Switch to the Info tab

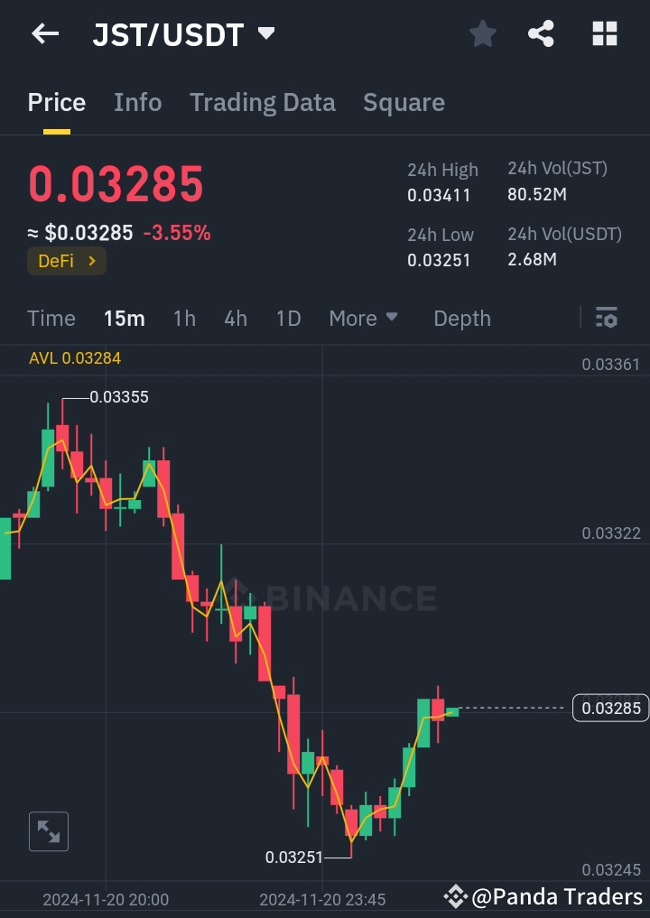[137, 102]
